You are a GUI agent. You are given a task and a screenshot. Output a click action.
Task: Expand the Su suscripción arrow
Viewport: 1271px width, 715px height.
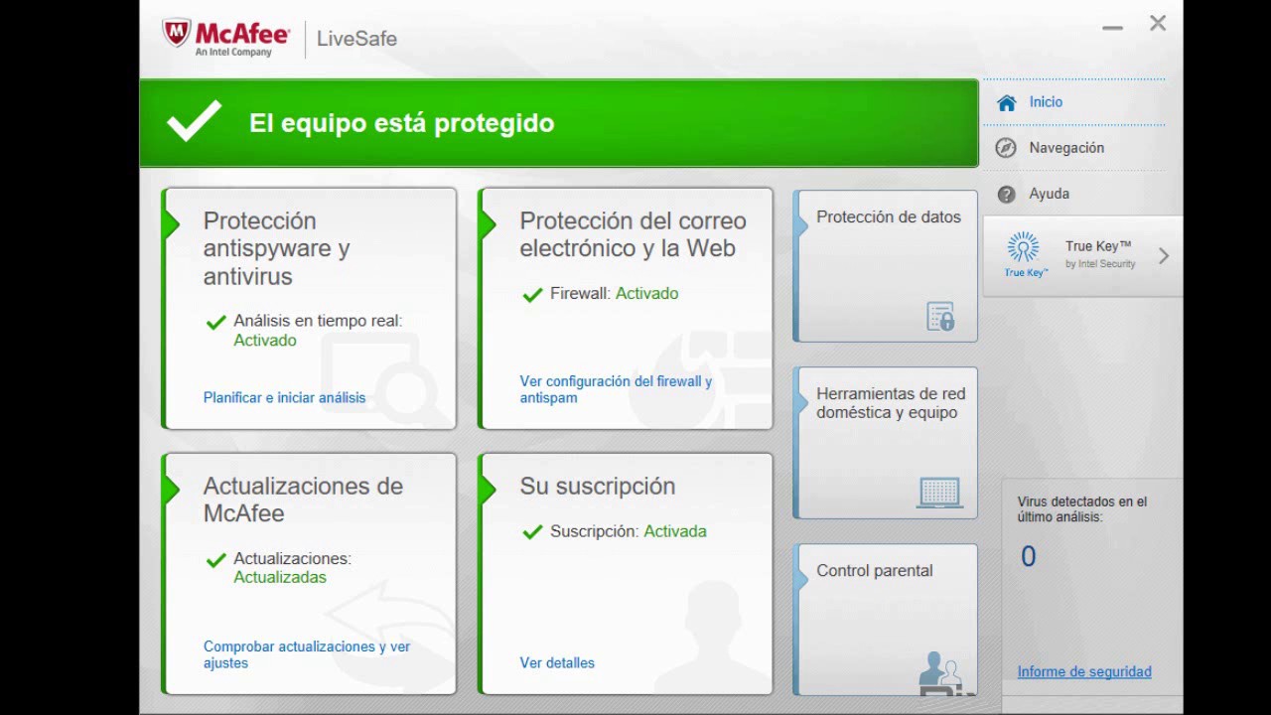click(488, 489)
